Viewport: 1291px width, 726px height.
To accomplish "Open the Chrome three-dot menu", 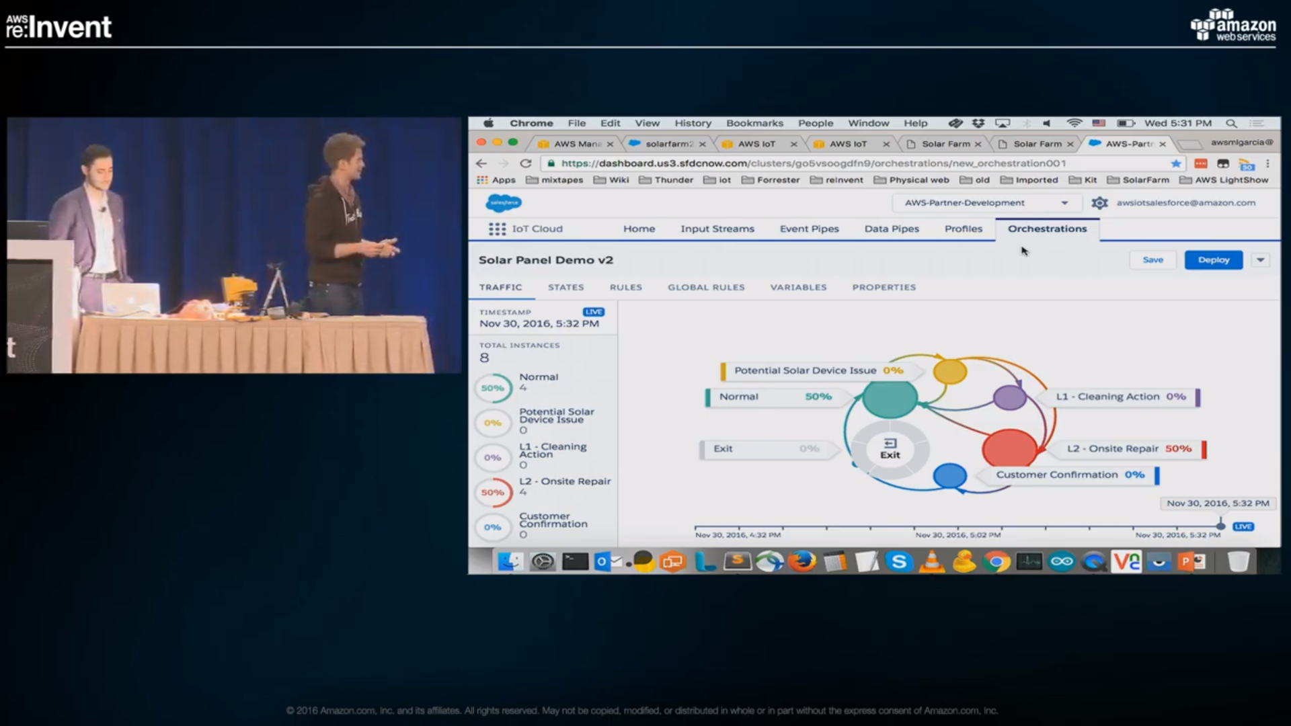I will pos(1267,163).
